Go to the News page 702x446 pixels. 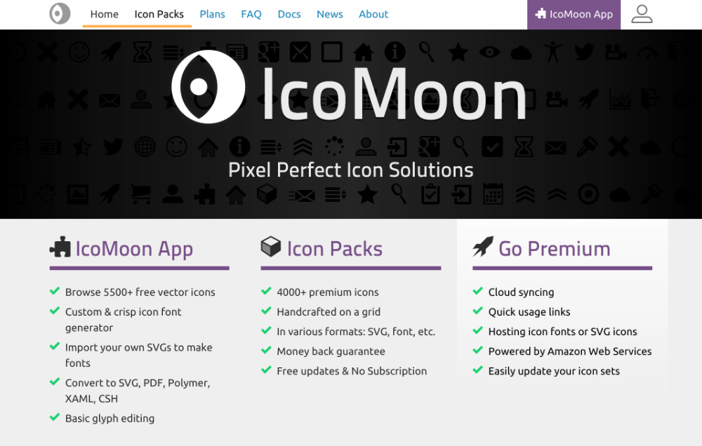point(330,13)
